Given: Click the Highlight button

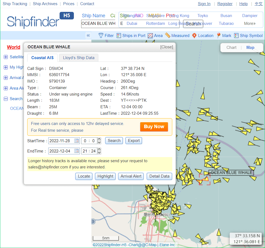Looking at the screenshot, I should coord(105,176).
